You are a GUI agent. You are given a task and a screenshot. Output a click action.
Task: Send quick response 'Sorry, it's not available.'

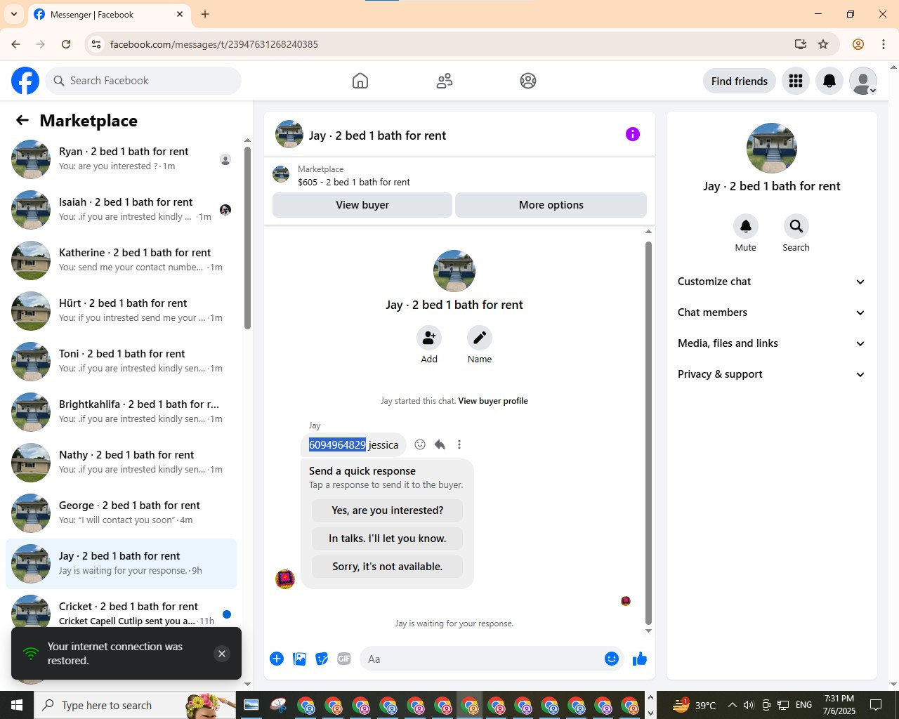[388, 567]
